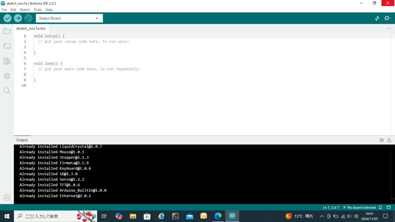This screenshot has height=222, width=395.
Task: Click line number 10 in gutter
Action: (x=24, y=86)
